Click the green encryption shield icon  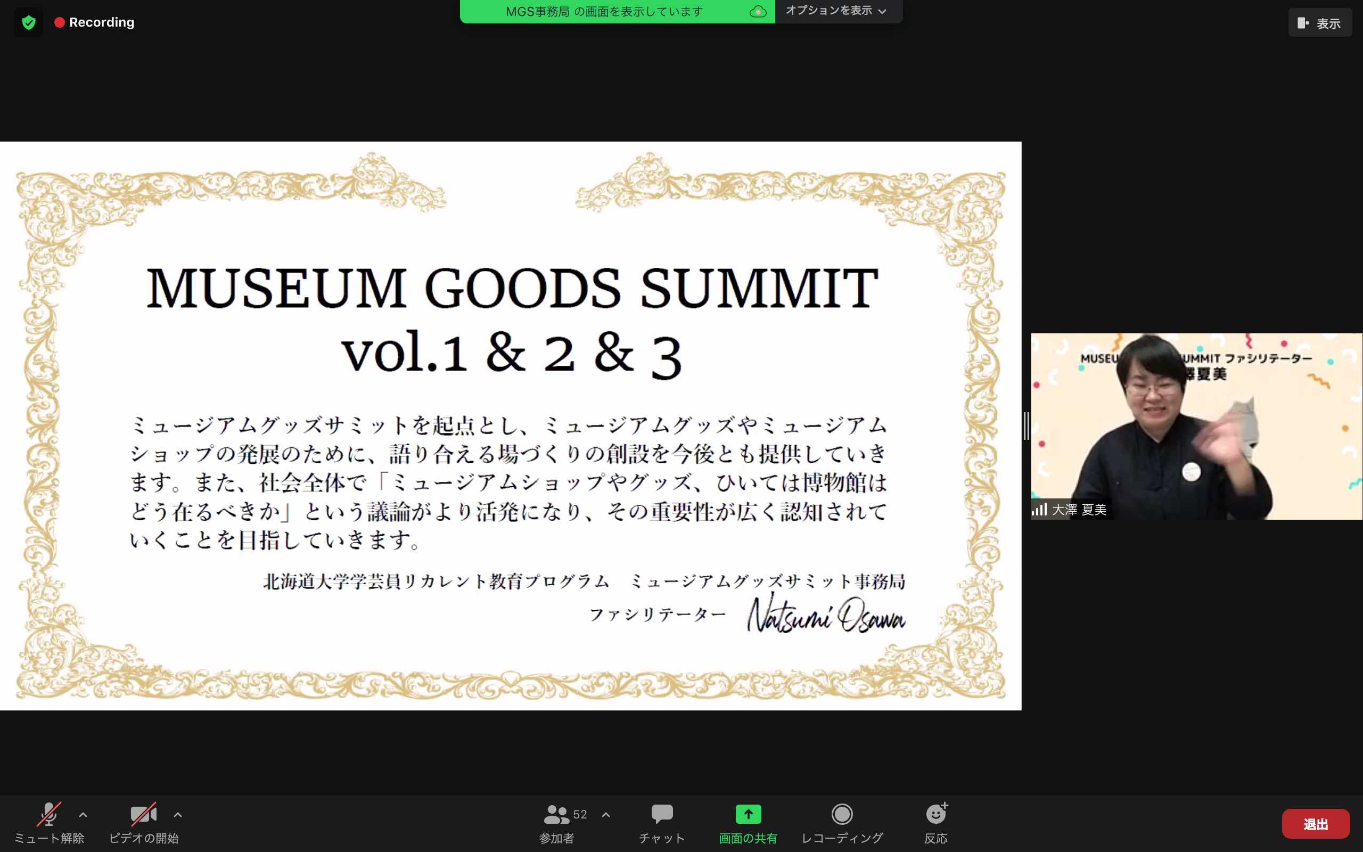click(29, 22)
